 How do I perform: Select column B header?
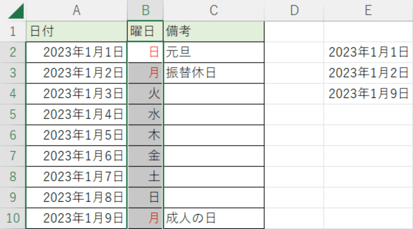point(145,10)
